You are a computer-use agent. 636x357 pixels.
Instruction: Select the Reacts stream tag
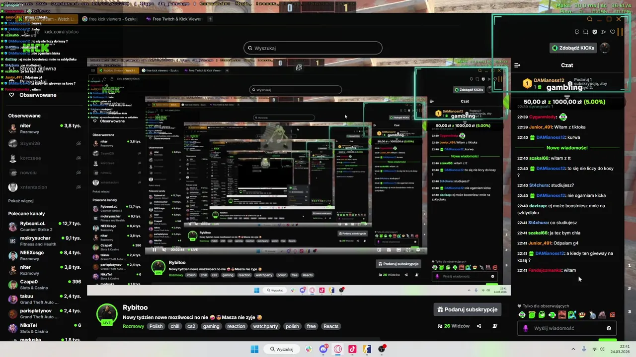click(331, 326)
